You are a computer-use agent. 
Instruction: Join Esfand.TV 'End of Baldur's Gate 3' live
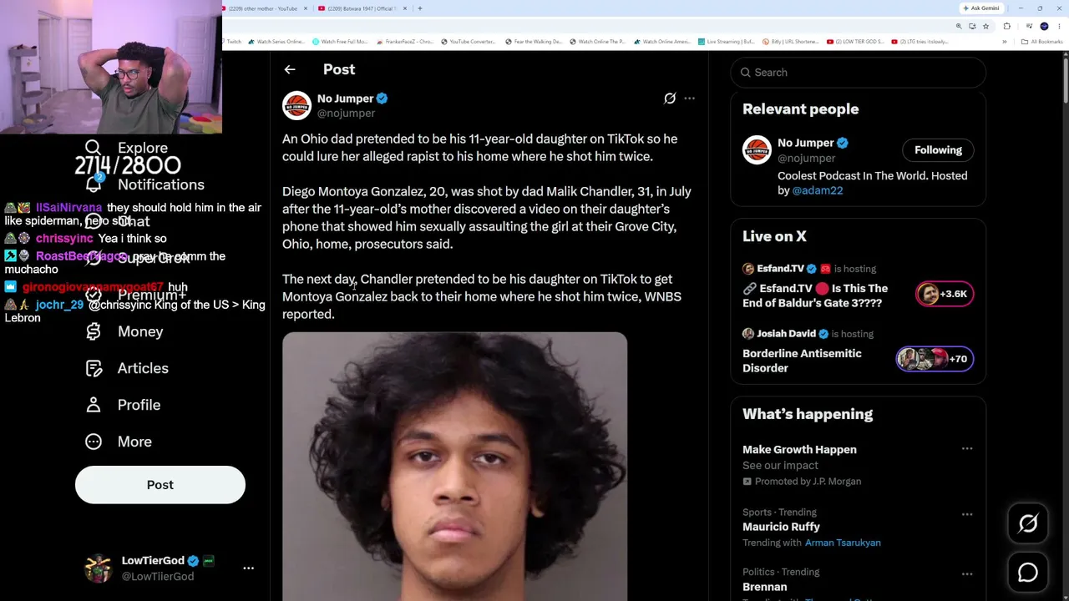(x=815, y=295)
